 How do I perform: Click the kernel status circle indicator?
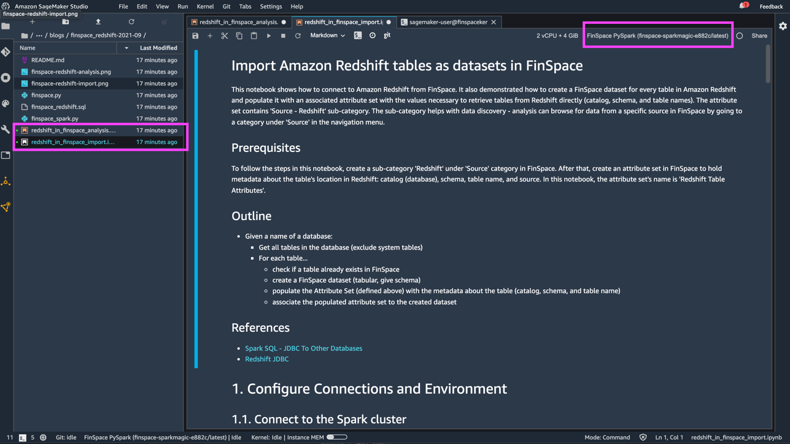pyautogui.click(x=740, y=36)
